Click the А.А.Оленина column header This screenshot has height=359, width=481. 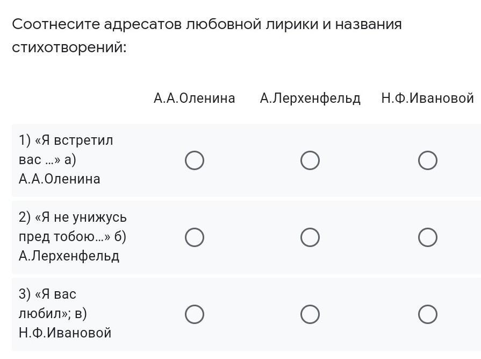click(195, 98)
